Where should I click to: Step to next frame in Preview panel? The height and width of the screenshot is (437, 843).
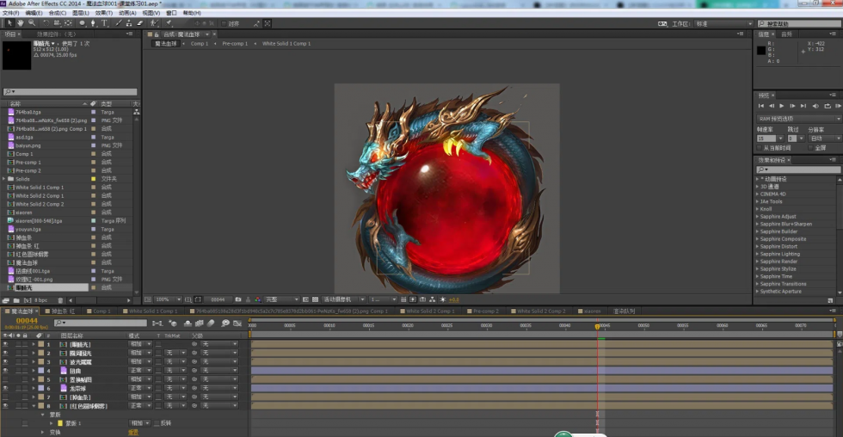[x=792, y=106]
